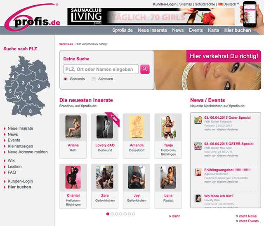Click the Tanja name link
The width and height of the screenshot is (264, 226).
168,145
